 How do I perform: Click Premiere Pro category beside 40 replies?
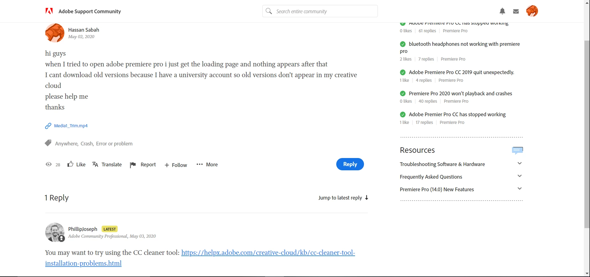tap(456, 101)
